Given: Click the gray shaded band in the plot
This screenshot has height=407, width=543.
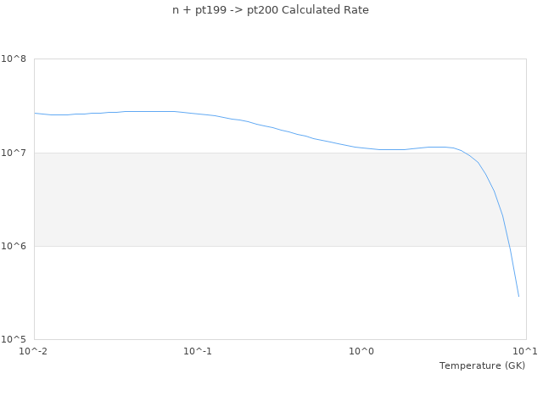Looking at the screenshot, I should (x=255, y=199).
